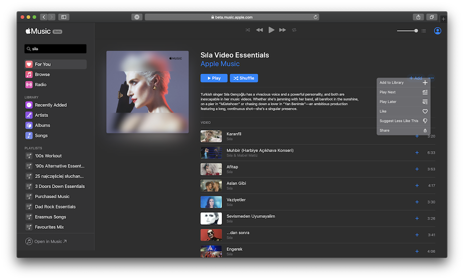464x280 pixels.
Task: Reload the page with refresh icon
Action: pos(316,17)
